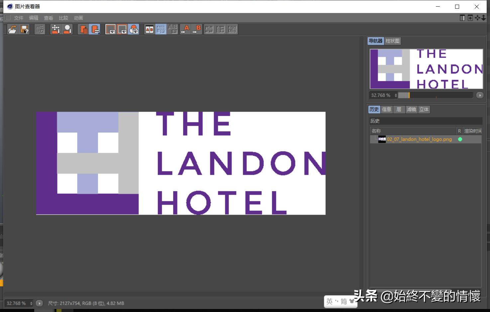
Task: Select 02_07_landon_hotel_logo.png in the history list
Action: coord(419,139)
